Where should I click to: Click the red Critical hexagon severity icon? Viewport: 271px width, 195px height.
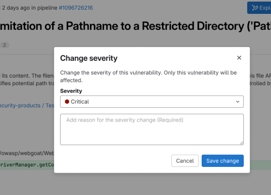click(x=67, y=101)
